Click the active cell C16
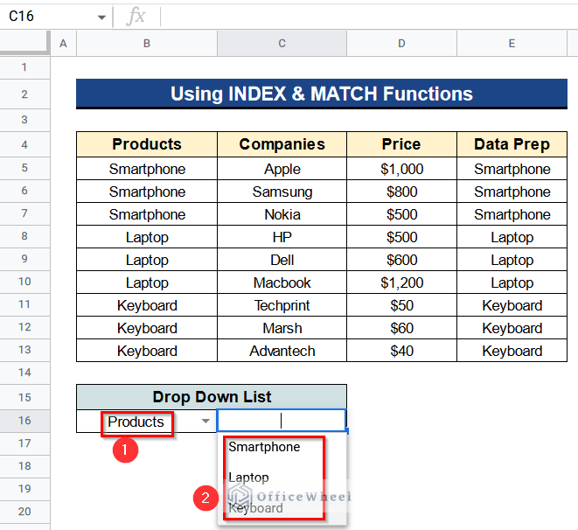Screen dimensions: 578x530 pyautogui.click(x=282, y=422)
